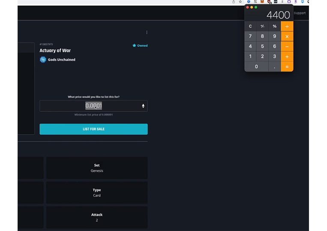Click the 3 key on Calculator
This screenshot has width=327, height=231.
(x=274, y=56)
